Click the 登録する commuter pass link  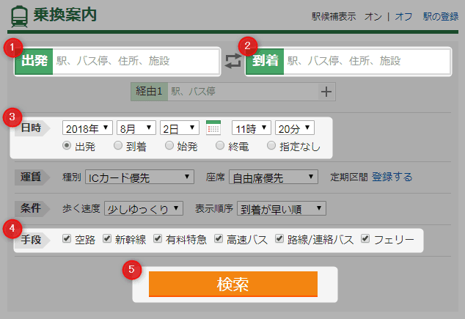(392, 177)
